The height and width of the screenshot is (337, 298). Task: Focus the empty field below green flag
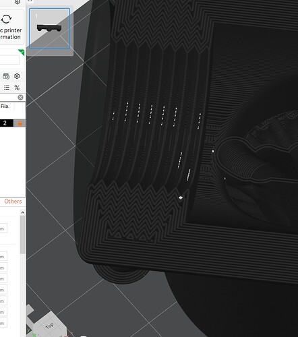9,60
